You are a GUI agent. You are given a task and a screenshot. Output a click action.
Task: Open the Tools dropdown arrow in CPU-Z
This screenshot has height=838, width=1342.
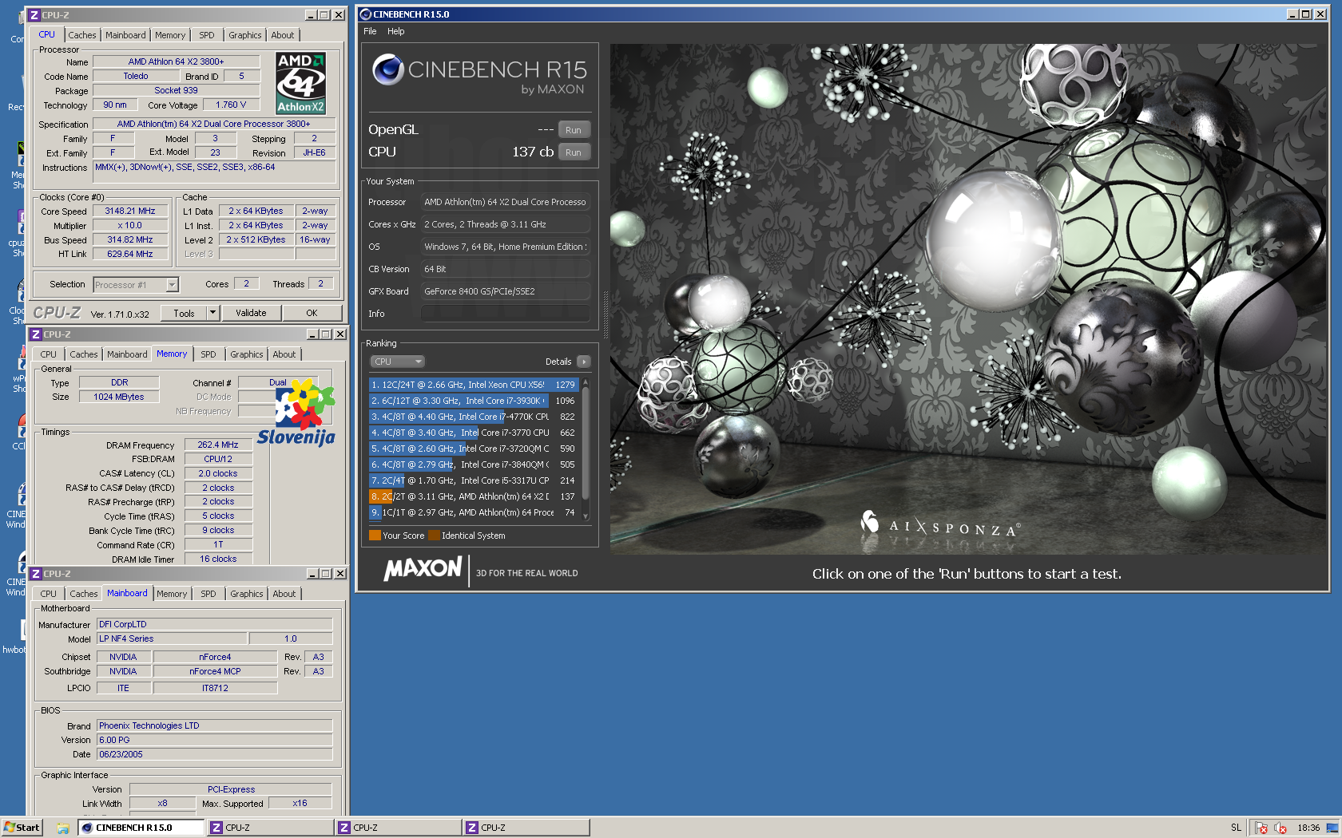point(212,313)
